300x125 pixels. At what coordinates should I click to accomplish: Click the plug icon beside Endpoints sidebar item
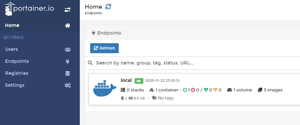68,62
